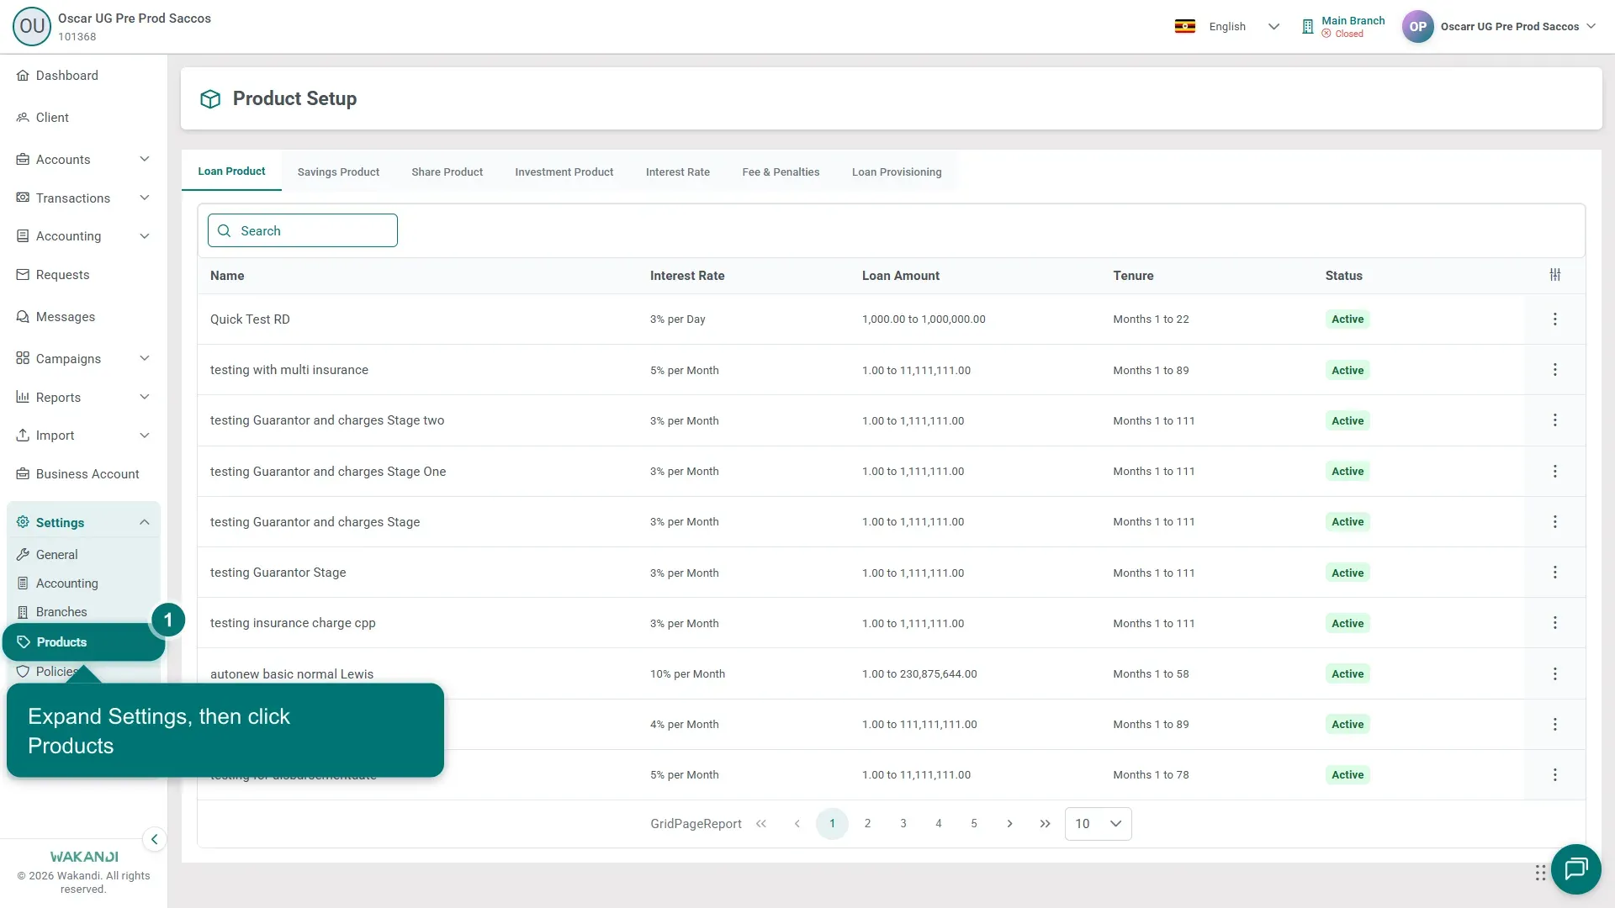This screenshot has width=1615, height=908.
Task: Switch to the Fee & Penalties tab
Action: pos(781,172)
